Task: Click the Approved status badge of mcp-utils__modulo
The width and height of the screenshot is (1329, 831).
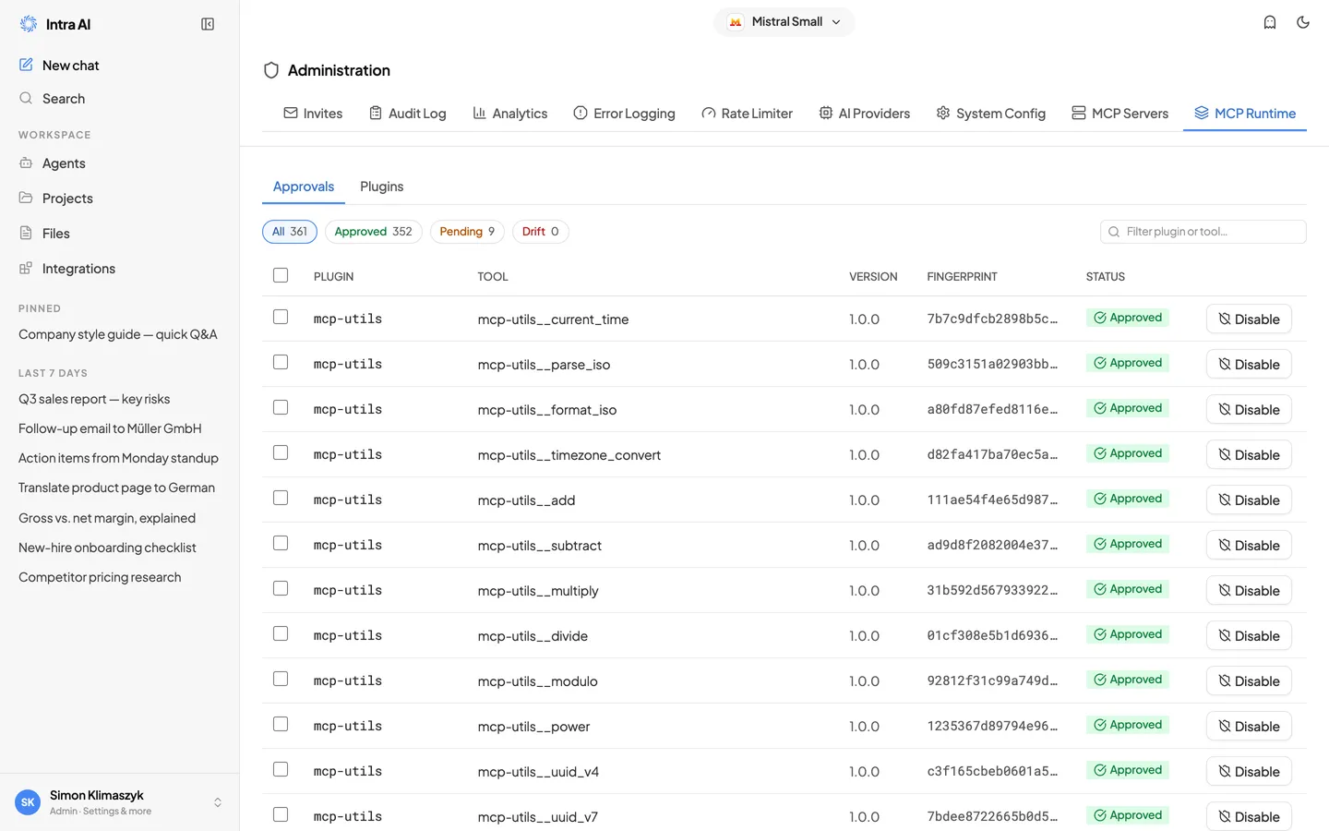Action: (x=1128, y=680)
